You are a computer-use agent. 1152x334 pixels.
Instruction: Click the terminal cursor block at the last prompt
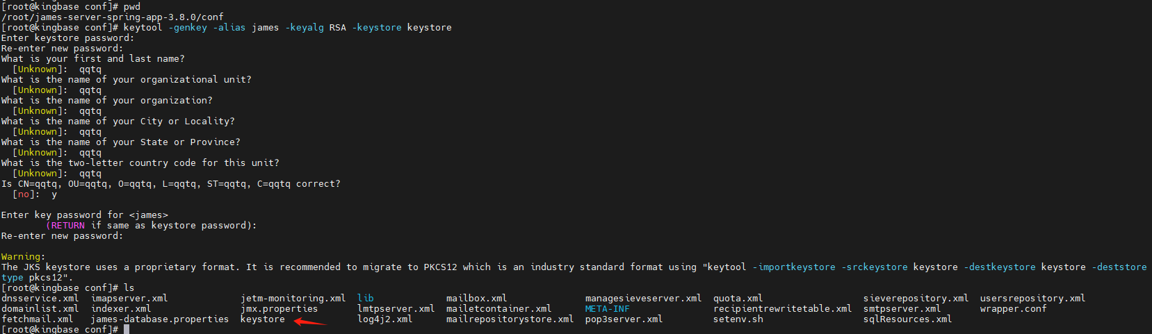tap(127, 329)
